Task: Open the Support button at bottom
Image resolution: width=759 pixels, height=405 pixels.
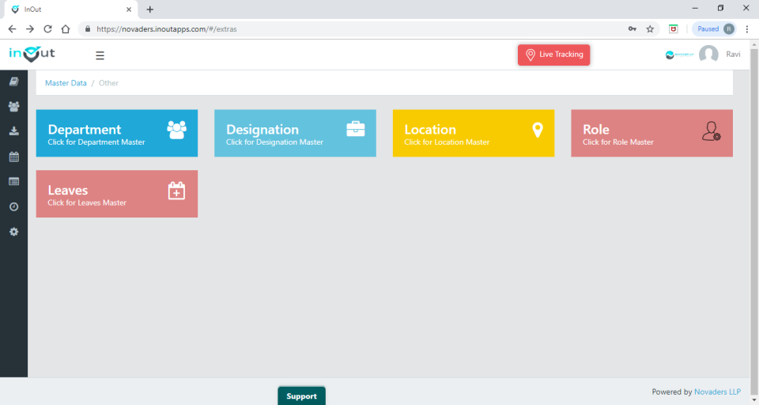Action: [301, 396]
